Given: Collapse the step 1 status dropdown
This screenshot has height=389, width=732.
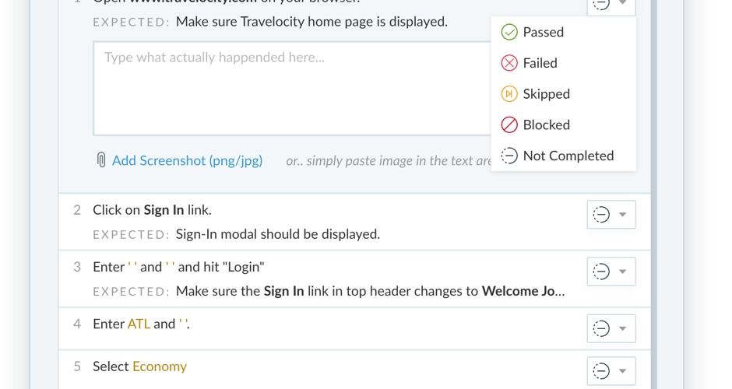Looking at the screenshot, I should 622,4.
